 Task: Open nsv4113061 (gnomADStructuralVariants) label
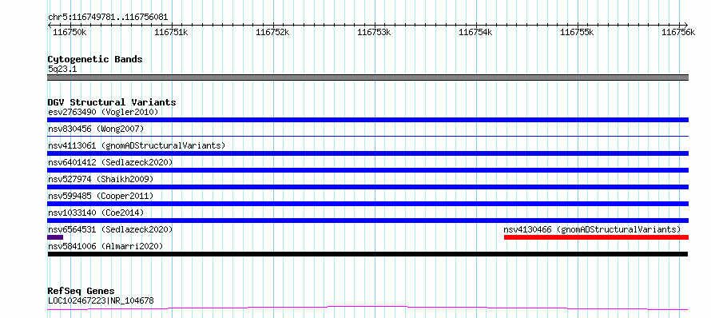(x=137, y=145)
